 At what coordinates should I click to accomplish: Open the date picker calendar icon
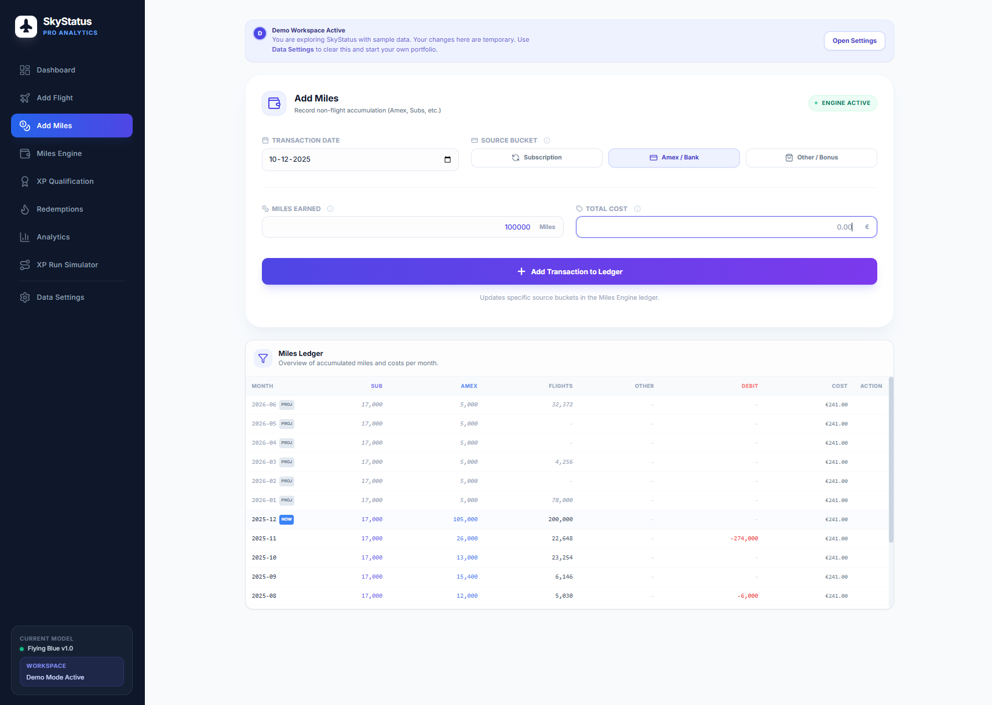click(x=447, y=159)
